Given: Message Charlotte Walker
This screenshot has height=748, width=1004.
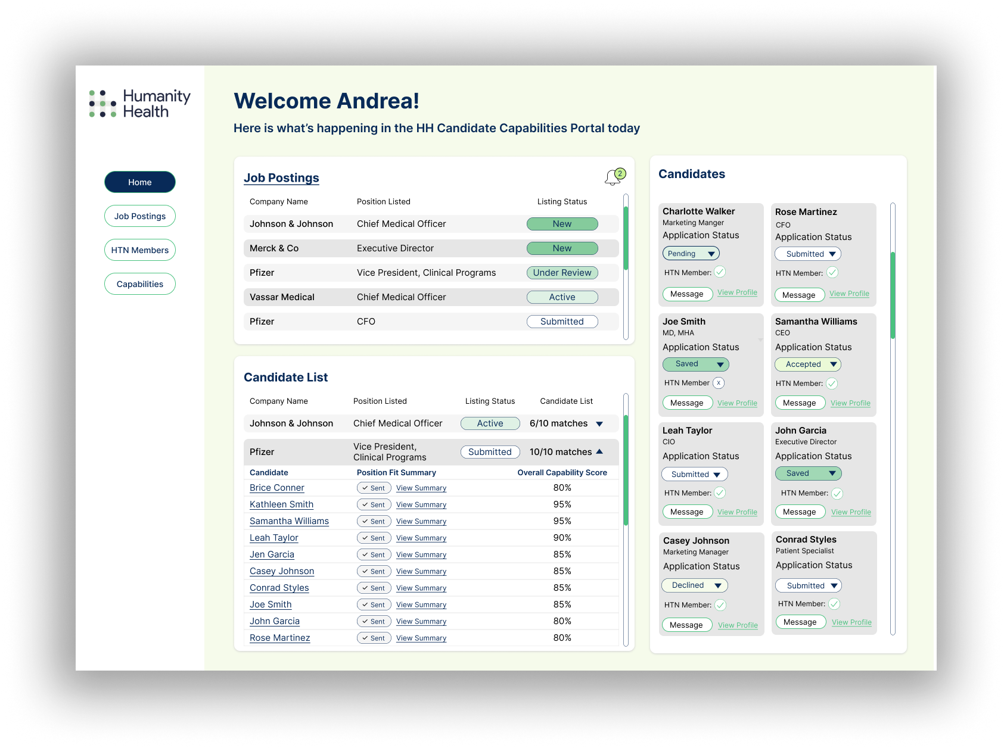Looking at the screenshot, I should [688, 294].
